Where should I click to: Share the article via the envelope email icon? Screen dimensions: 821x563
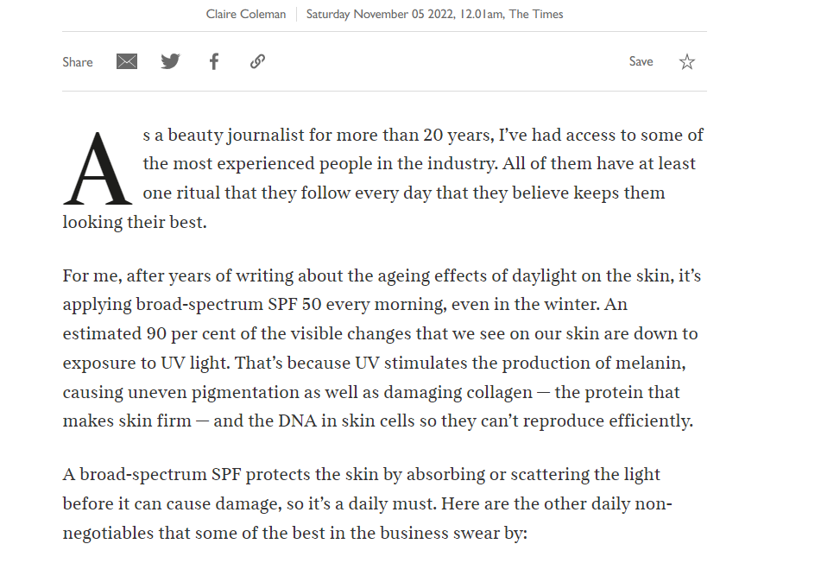127,62
